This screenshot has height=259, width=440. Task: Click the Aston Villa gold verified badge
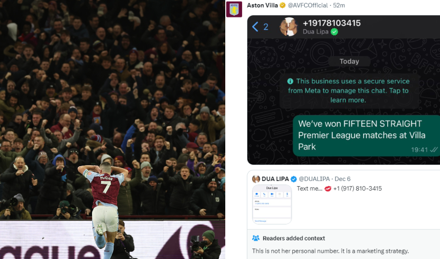(283, 5)
